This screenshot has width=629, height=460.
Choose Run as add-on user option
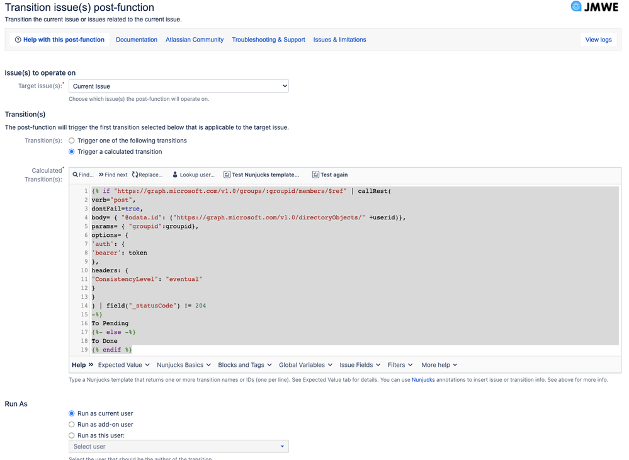tap(71, 424)
